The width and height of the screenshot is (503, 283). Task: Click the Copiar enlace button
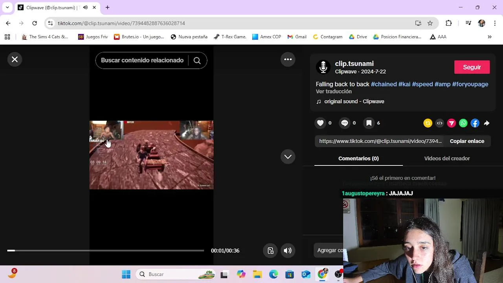click(467, 141)
